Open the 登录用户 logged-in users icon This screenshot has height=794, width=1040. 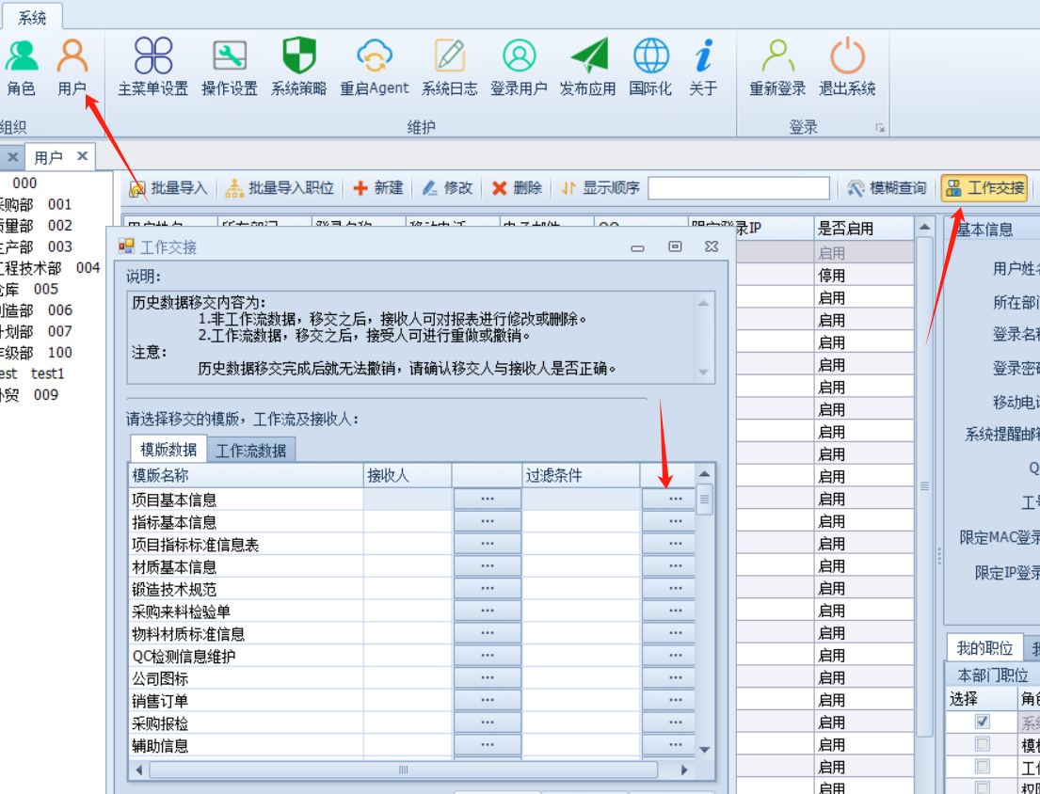click(x=518, y=68)
